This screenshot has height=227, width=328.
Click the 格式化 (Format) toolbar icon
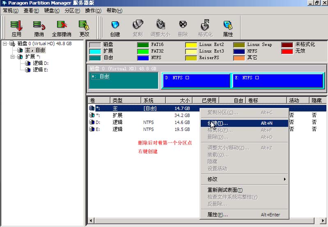point(205,25)
